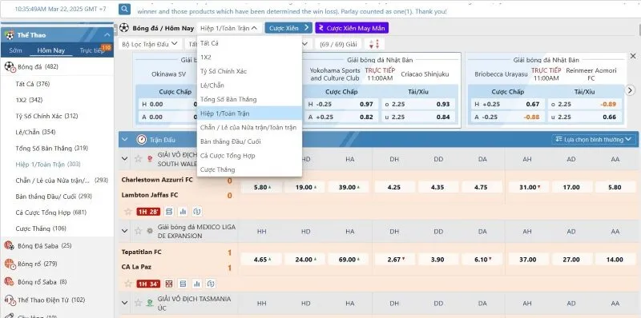Open statistics chart icon for Charlestown Azzurri match
641x318 pixels.
183,212
